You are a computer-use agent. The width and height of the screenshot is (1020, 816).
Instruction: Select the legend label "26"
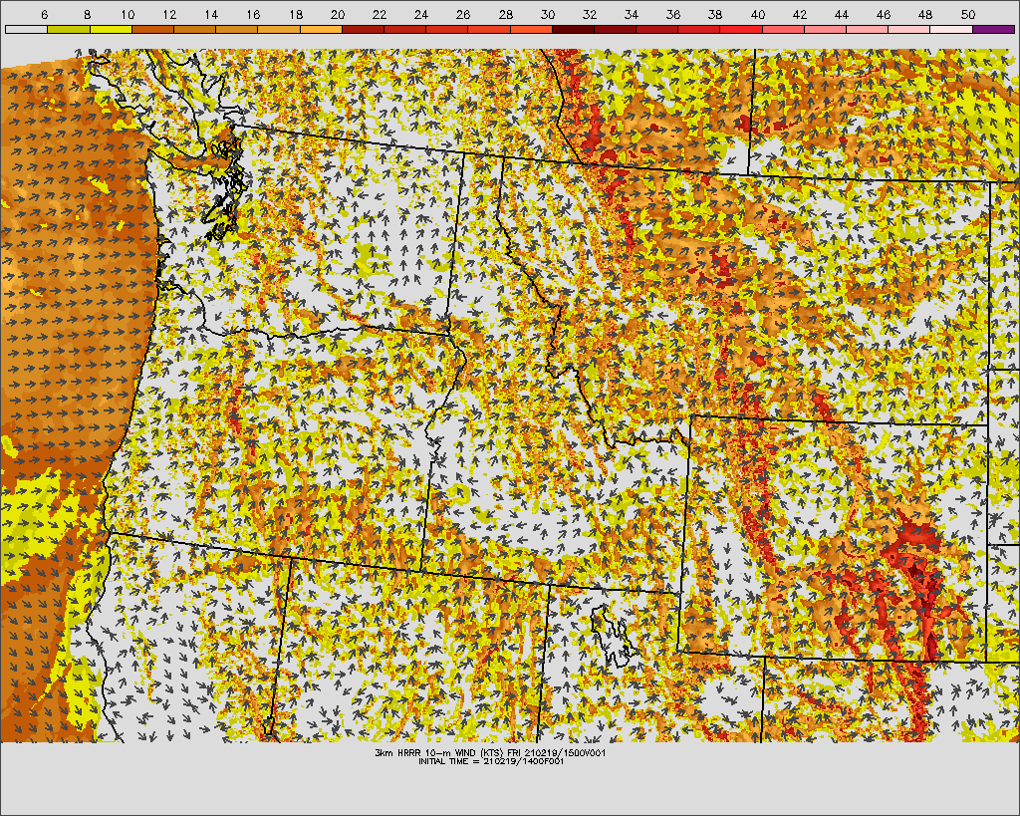pyautogui.click(x=463, y=14)
